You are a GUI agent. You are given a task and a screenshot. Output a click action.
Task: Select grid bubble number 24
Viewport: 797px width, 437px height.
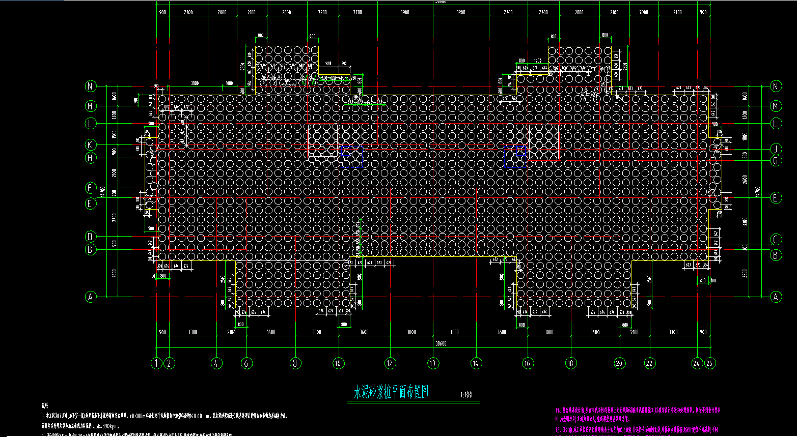[697, 363]
